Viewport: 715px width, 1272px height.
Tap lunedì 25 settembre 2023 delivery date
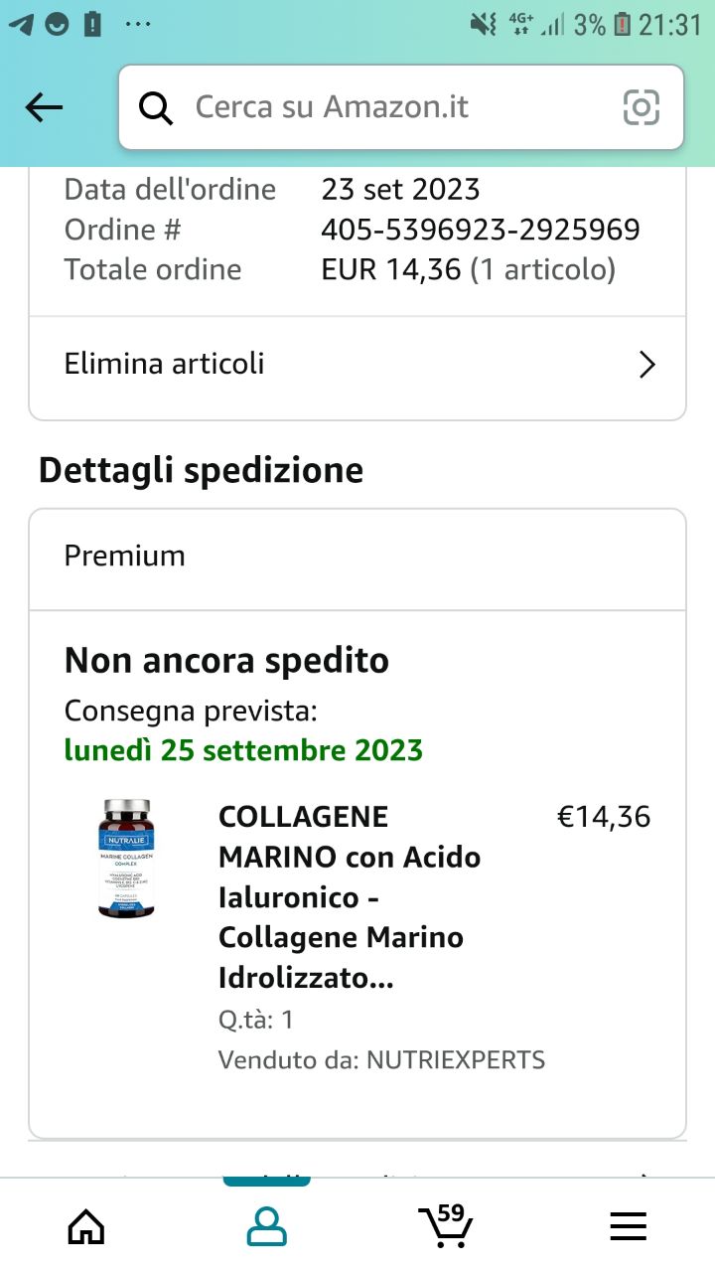tap(243, 750)
